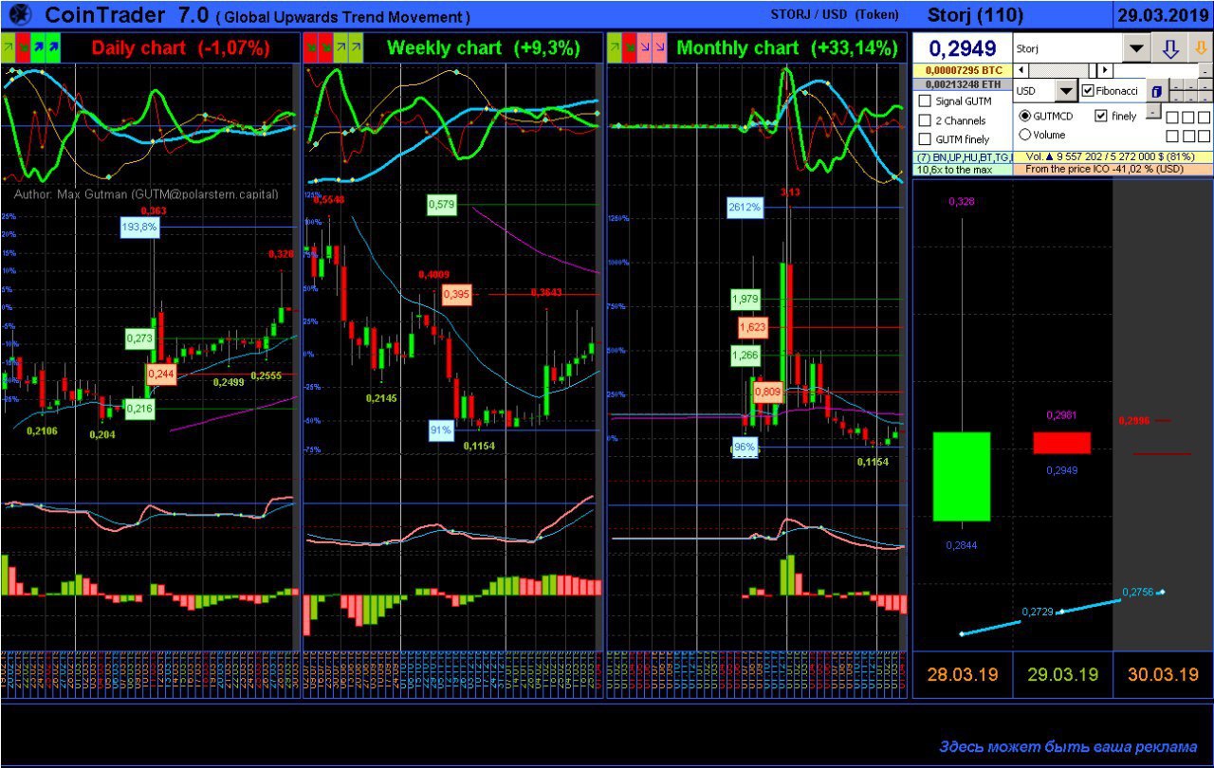Click the 0,395 red level label on Weekly chart

pos(456,294)
